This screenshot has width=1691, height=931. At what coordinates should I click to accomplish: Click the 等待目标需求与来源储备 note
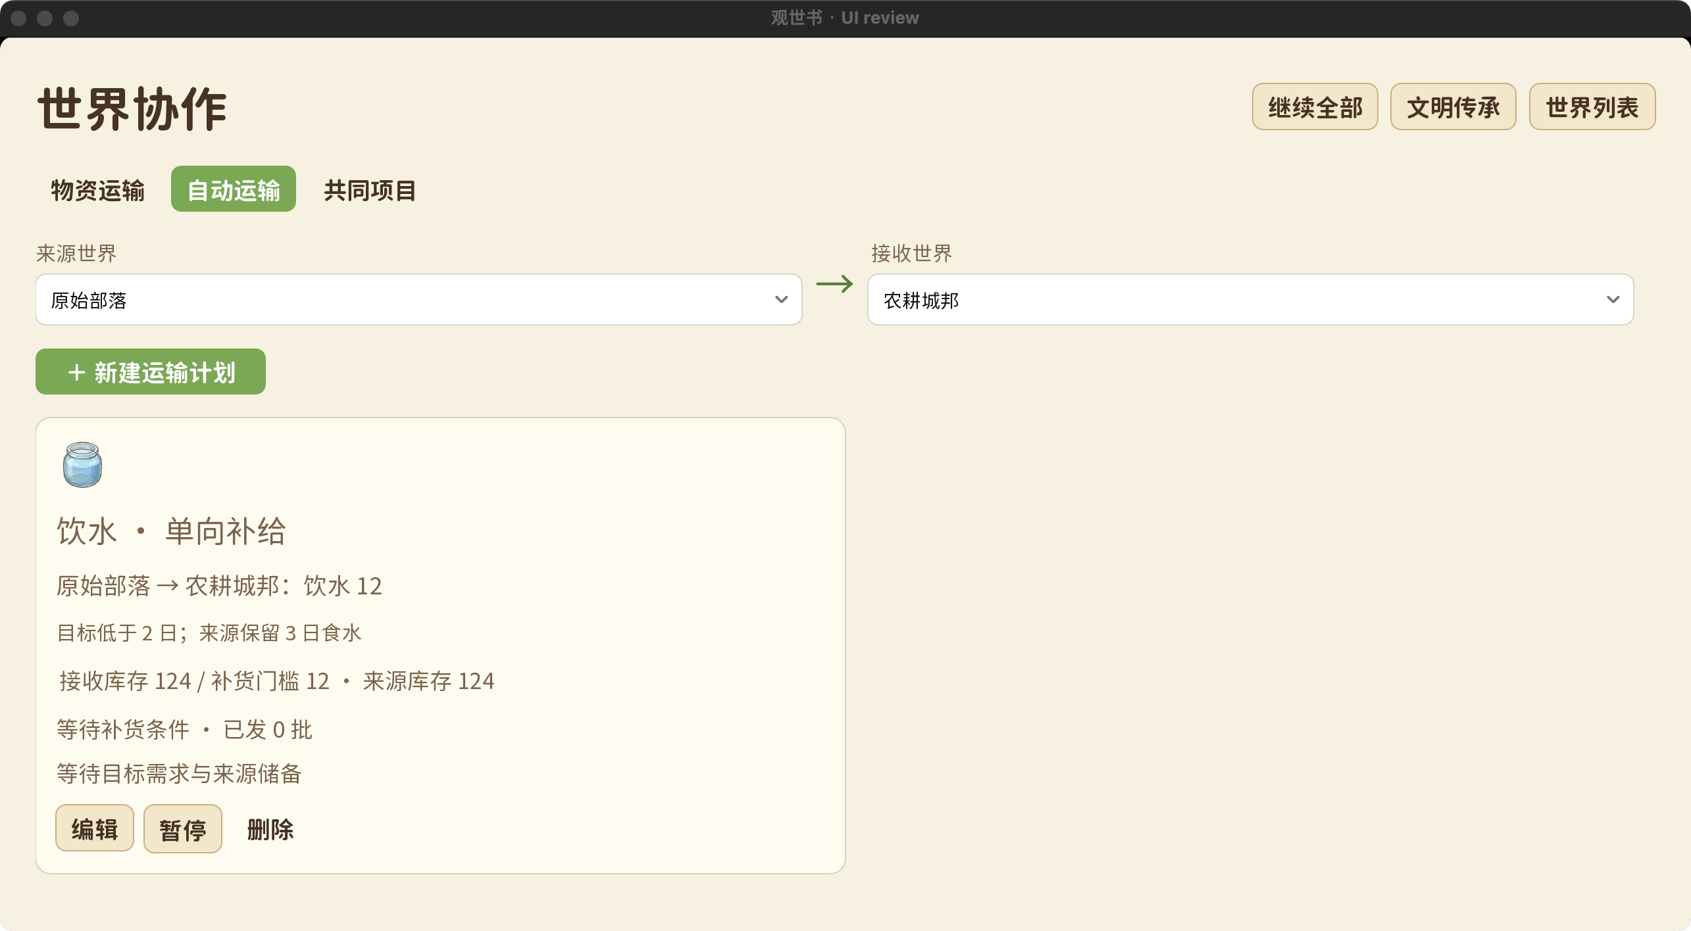179,774
